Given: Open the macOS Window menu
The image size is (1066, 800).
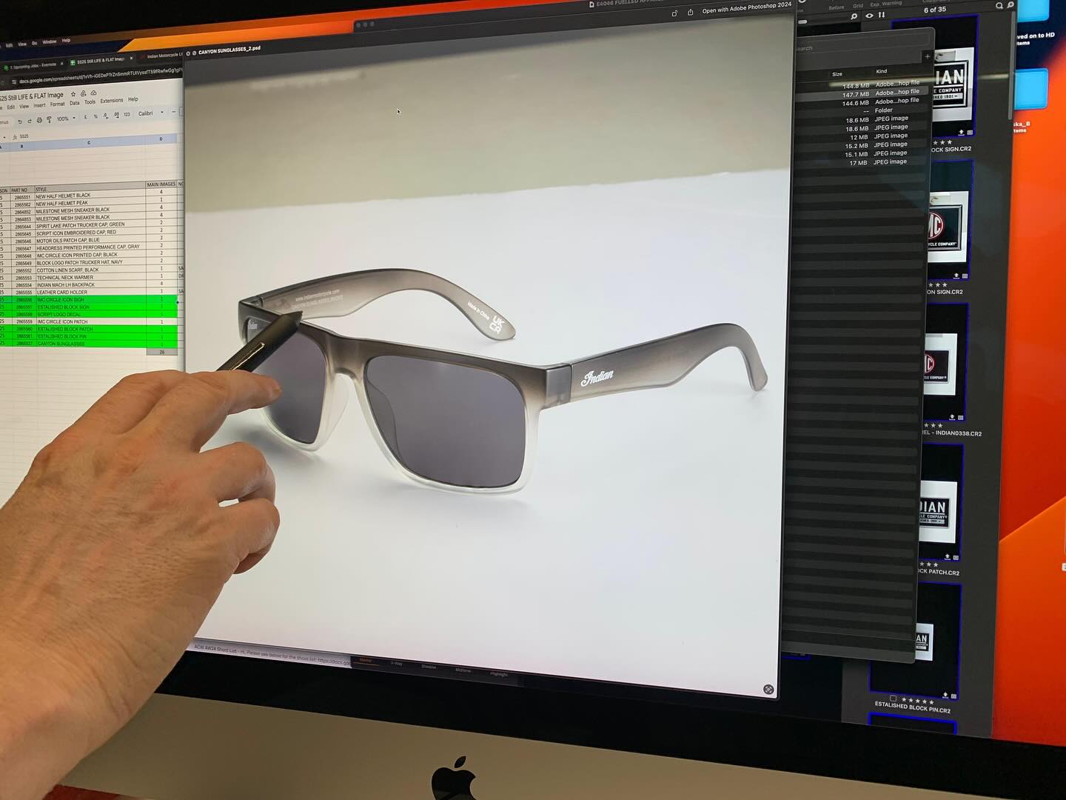Looking at the screenshot, I should [50, 41].
